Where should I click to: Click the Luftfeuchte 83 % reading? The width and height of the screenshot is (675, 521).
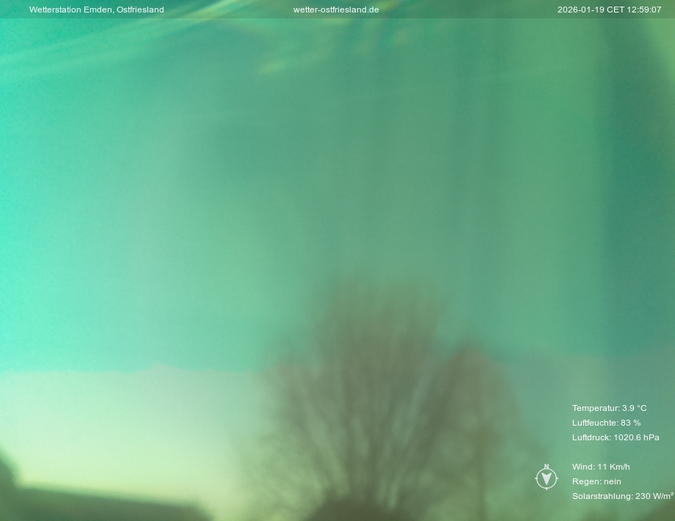click(x=606, y=423)
